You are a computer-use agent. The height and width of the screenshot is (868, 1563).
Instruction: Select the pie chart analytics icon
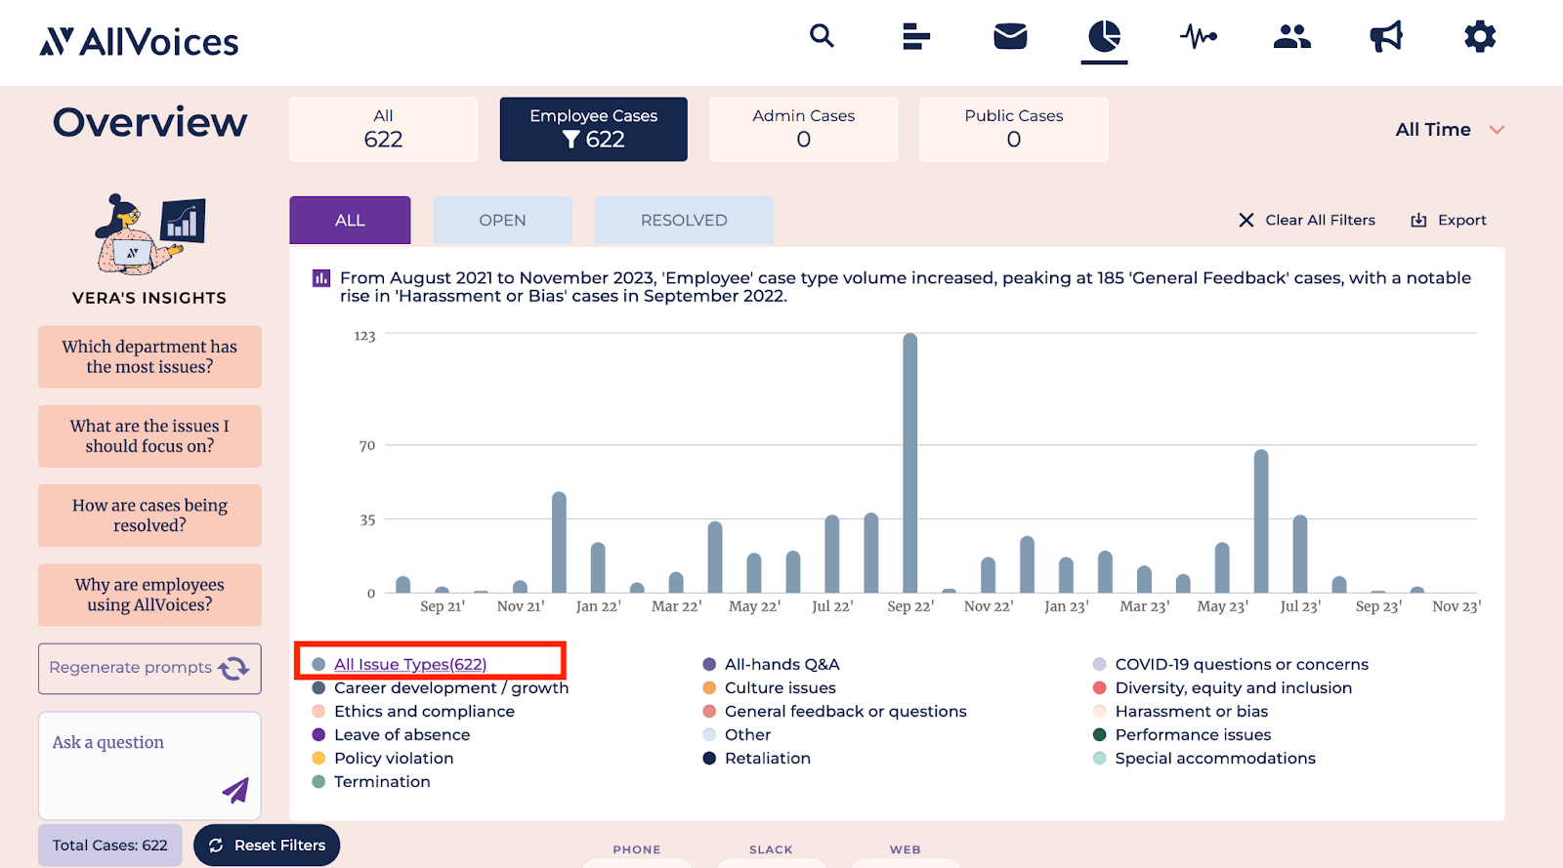click(x=1104, y=37)
